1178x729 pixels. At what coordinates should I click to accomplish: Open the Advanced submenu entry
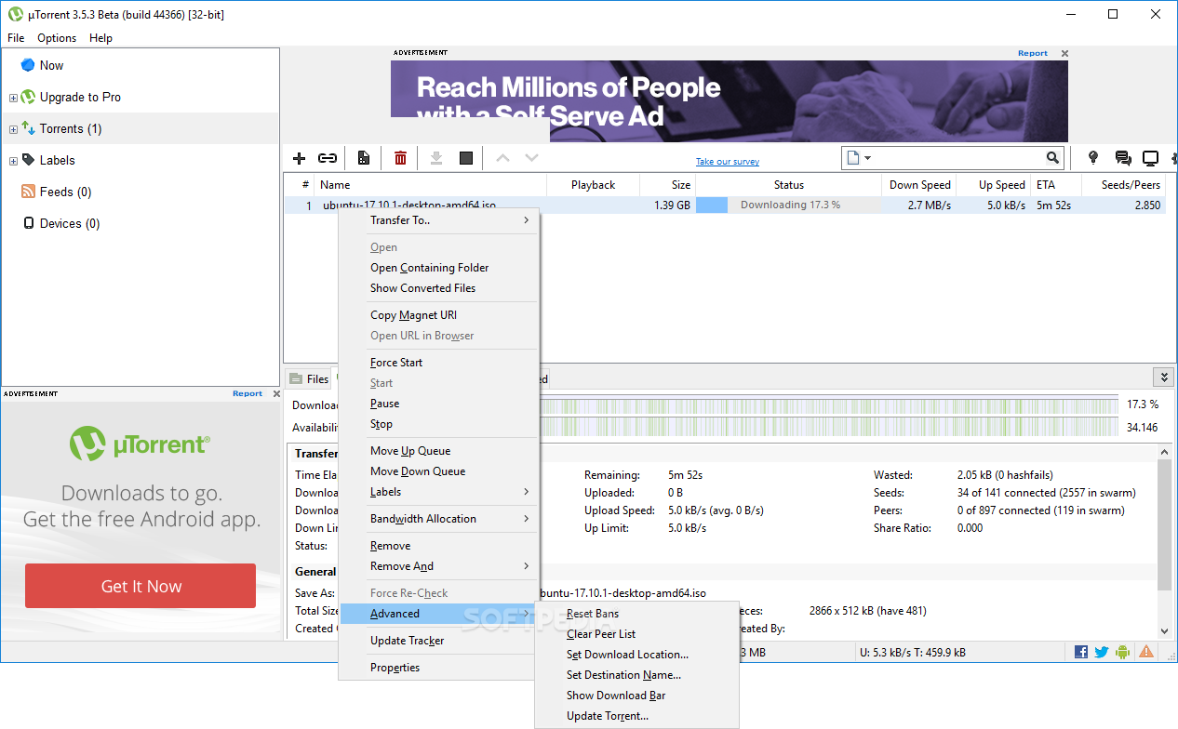439,614
